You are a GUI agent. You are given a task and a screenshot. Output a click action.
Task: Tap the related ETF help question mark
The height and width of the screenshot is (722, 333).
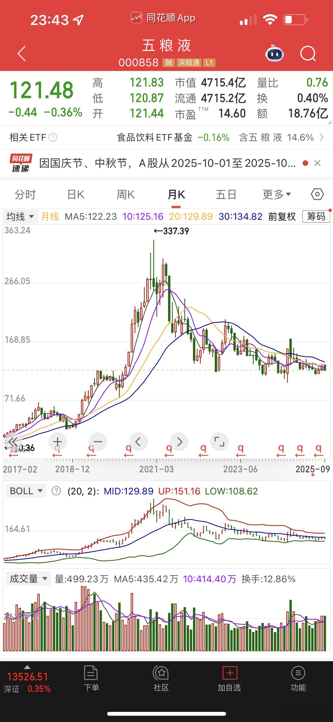[x=53, y=137]
